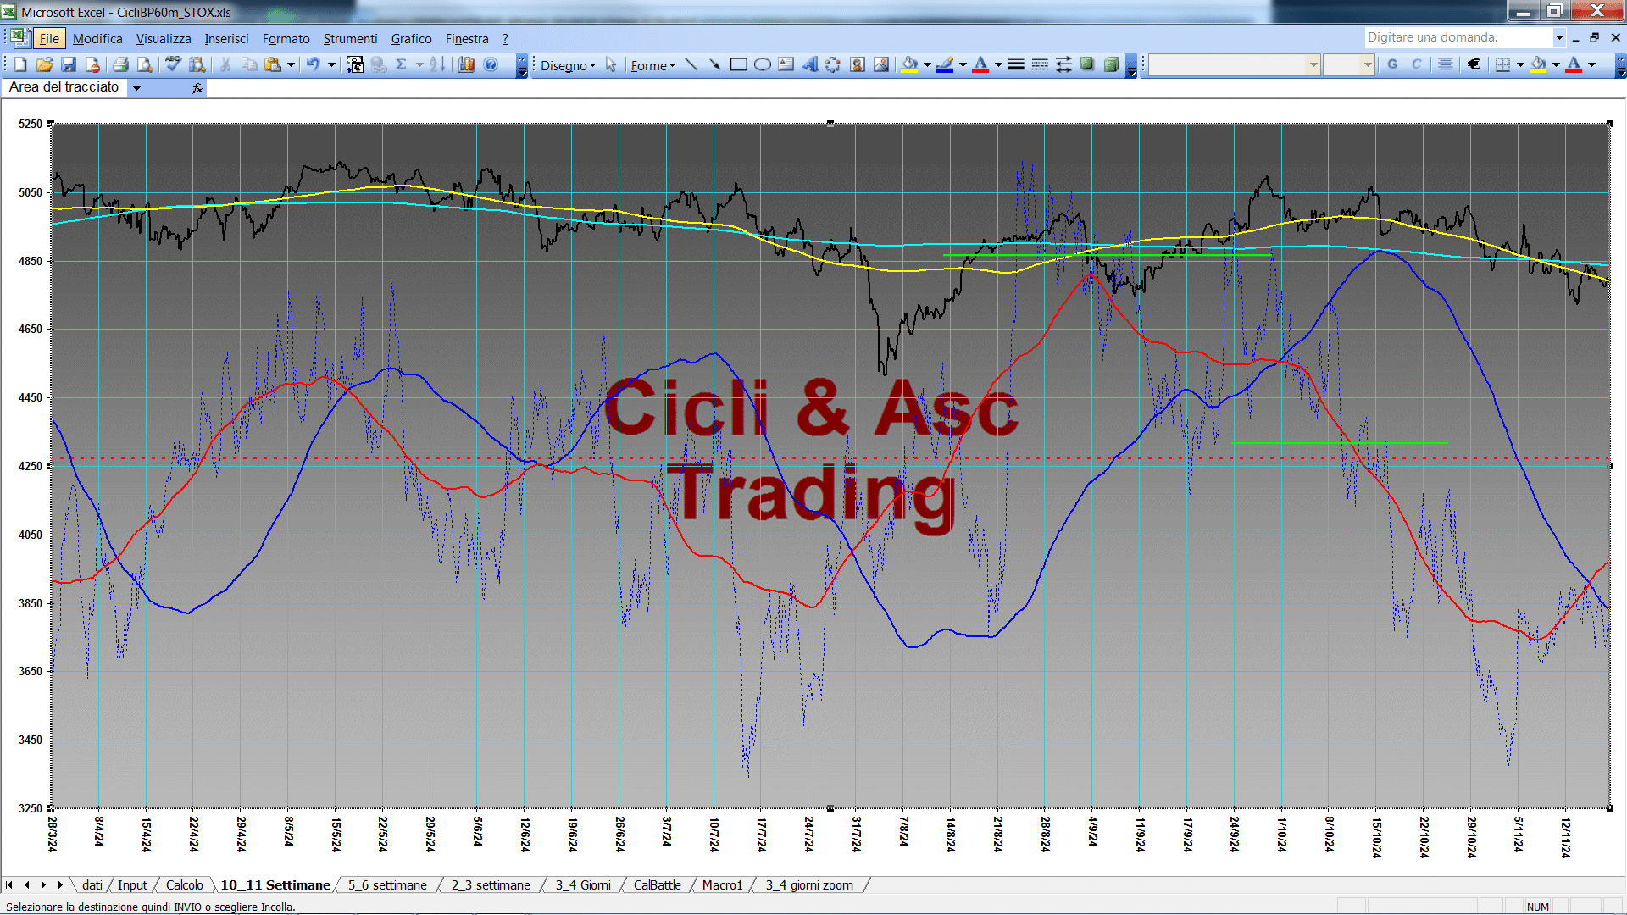
Task: Open the Inserisci menu
Action: (226, 38)
